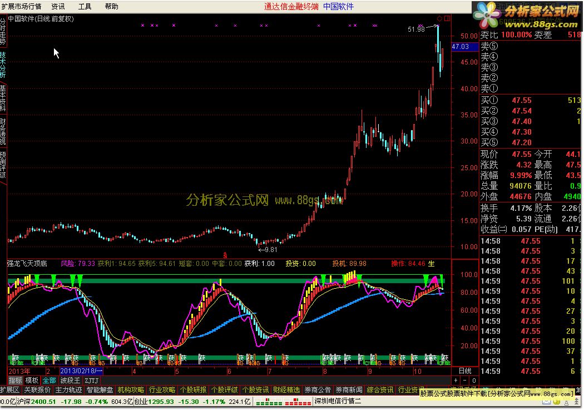Click the 创业 1295.93 index in the status bar
Screen dimensions: 584x410
coord(154,402)
